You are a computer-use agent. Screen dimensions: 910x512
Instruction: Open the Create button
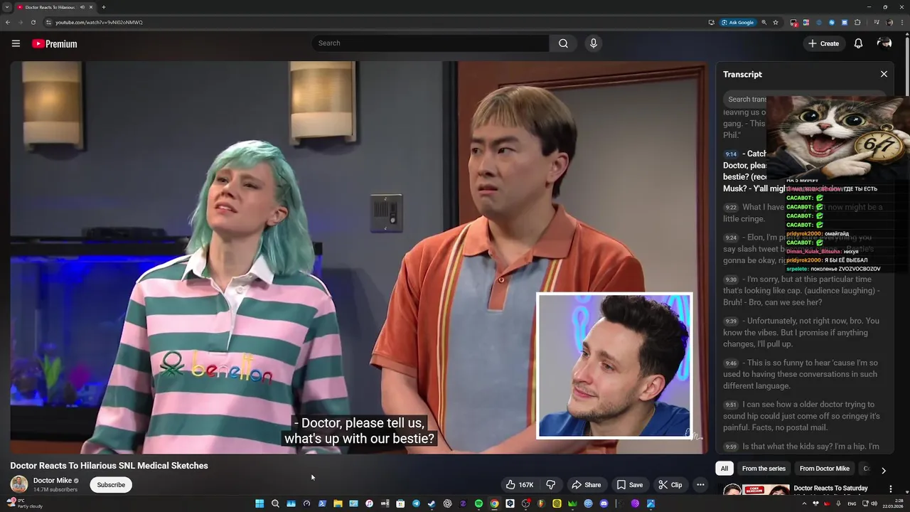824,43
